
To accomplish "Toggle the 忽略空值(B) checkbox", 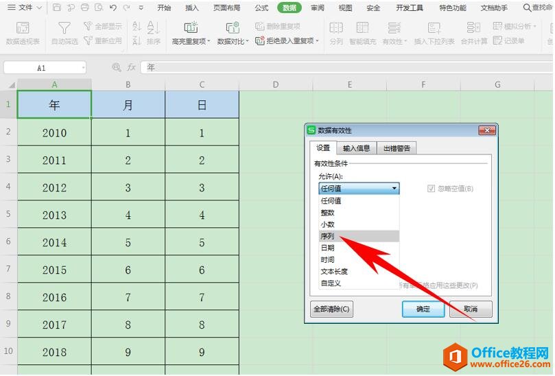I will pyautogui.click(x=432, y=189).
